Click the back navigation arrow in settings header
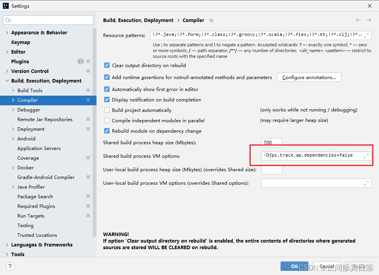The width and height of the screenshot is (379, 275). click(x=358, y=20)
